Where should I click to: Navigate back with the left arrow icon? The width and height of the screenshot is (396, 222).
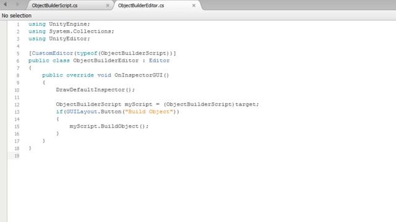click(5, 4)
